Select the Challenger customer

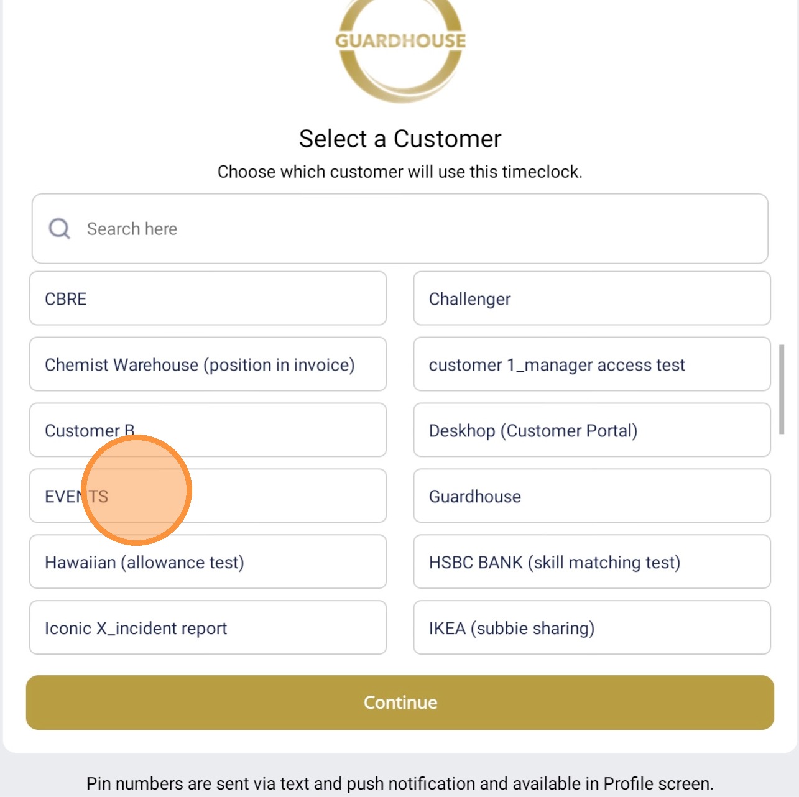(x=591, y=298)
